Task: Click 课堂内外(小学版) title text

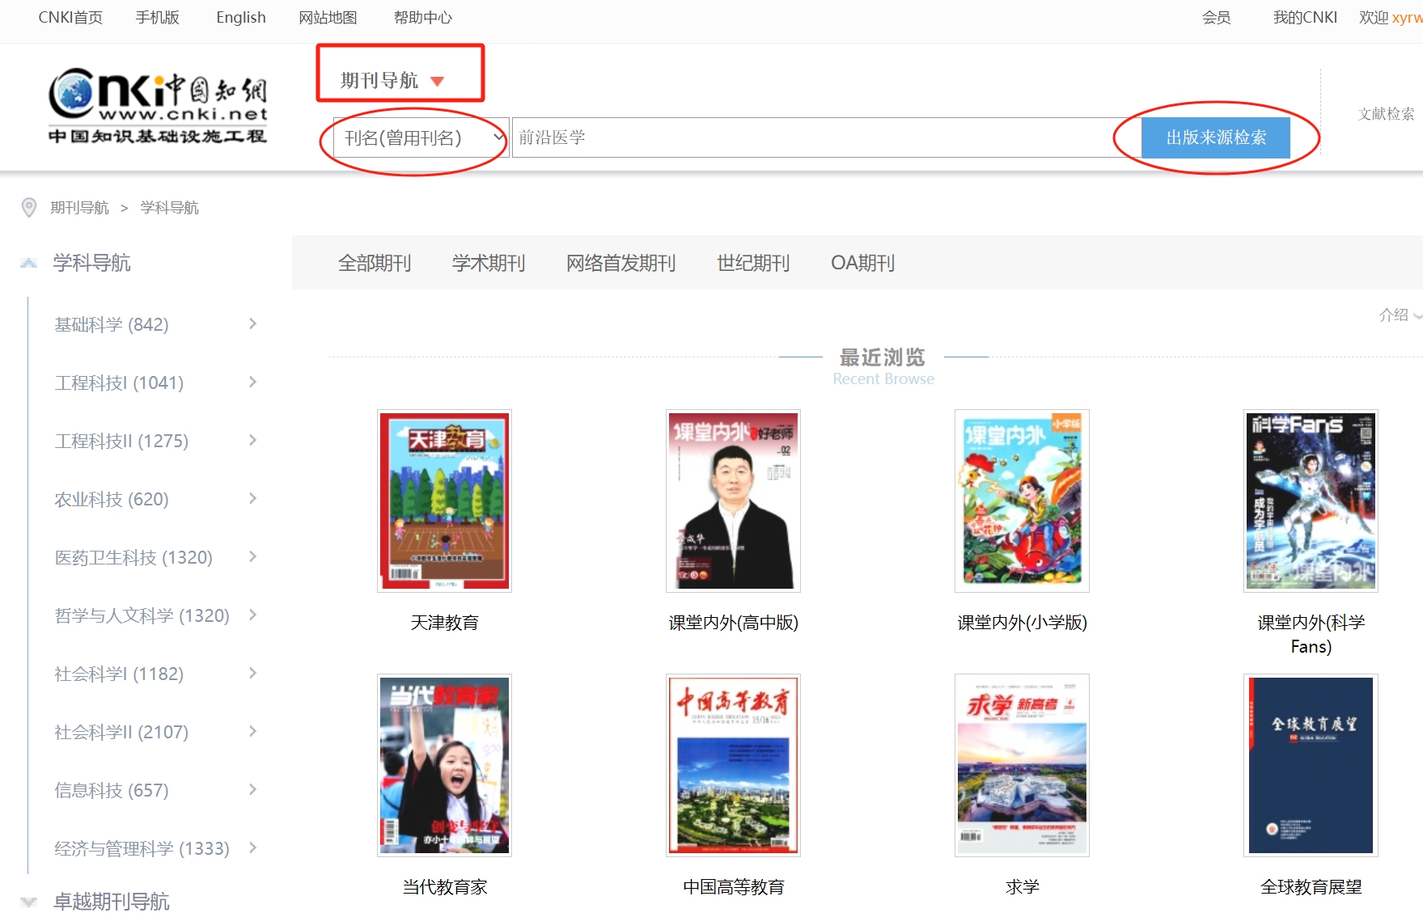Action: coord(1022,623)
